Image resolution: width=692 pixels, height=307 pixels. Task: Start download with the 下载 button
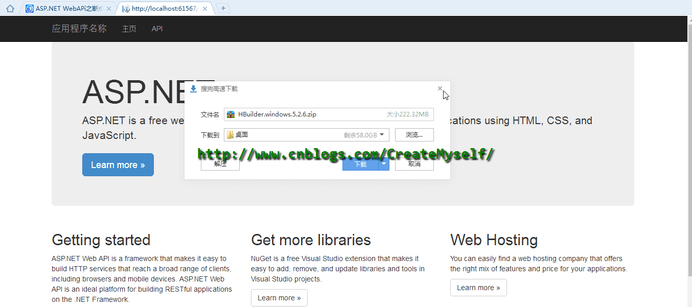[360, 164]
